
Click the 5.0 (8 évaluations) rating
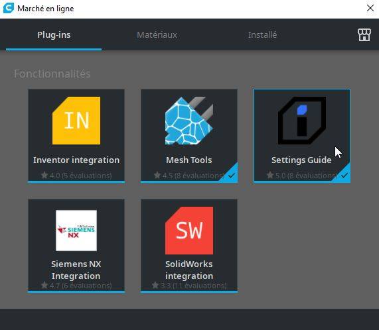302,176
